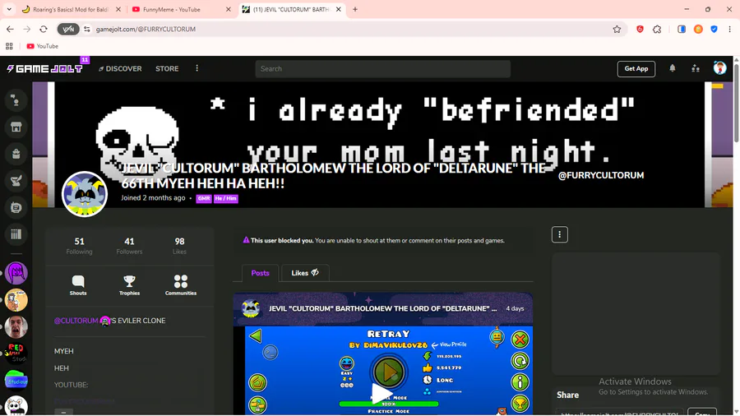This screenshot has height=416, width=740.
Task: Go back in browser history
Action: pos(10,30)
